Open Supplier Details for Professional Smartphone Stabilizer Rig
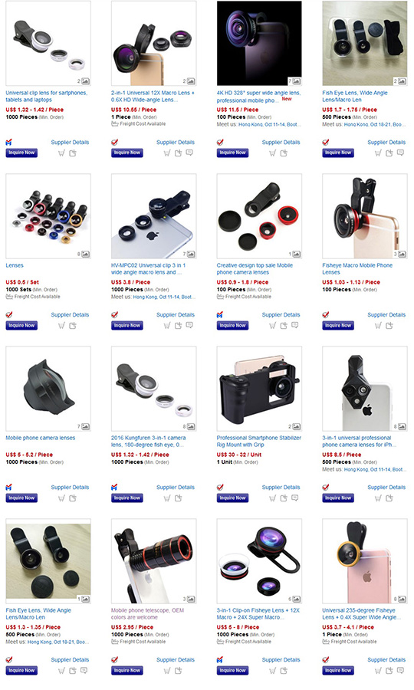Viewport: 414px width, 690px height. point(281,487)
